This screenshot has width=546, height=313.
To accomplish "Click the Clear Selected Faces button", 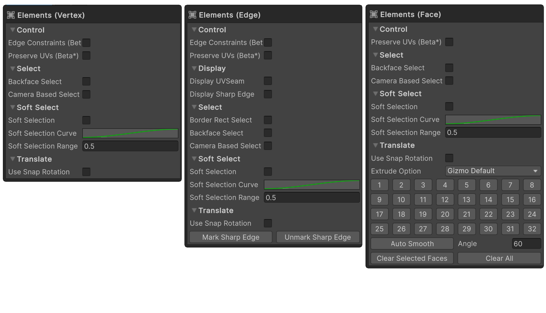I will [412, 258].
